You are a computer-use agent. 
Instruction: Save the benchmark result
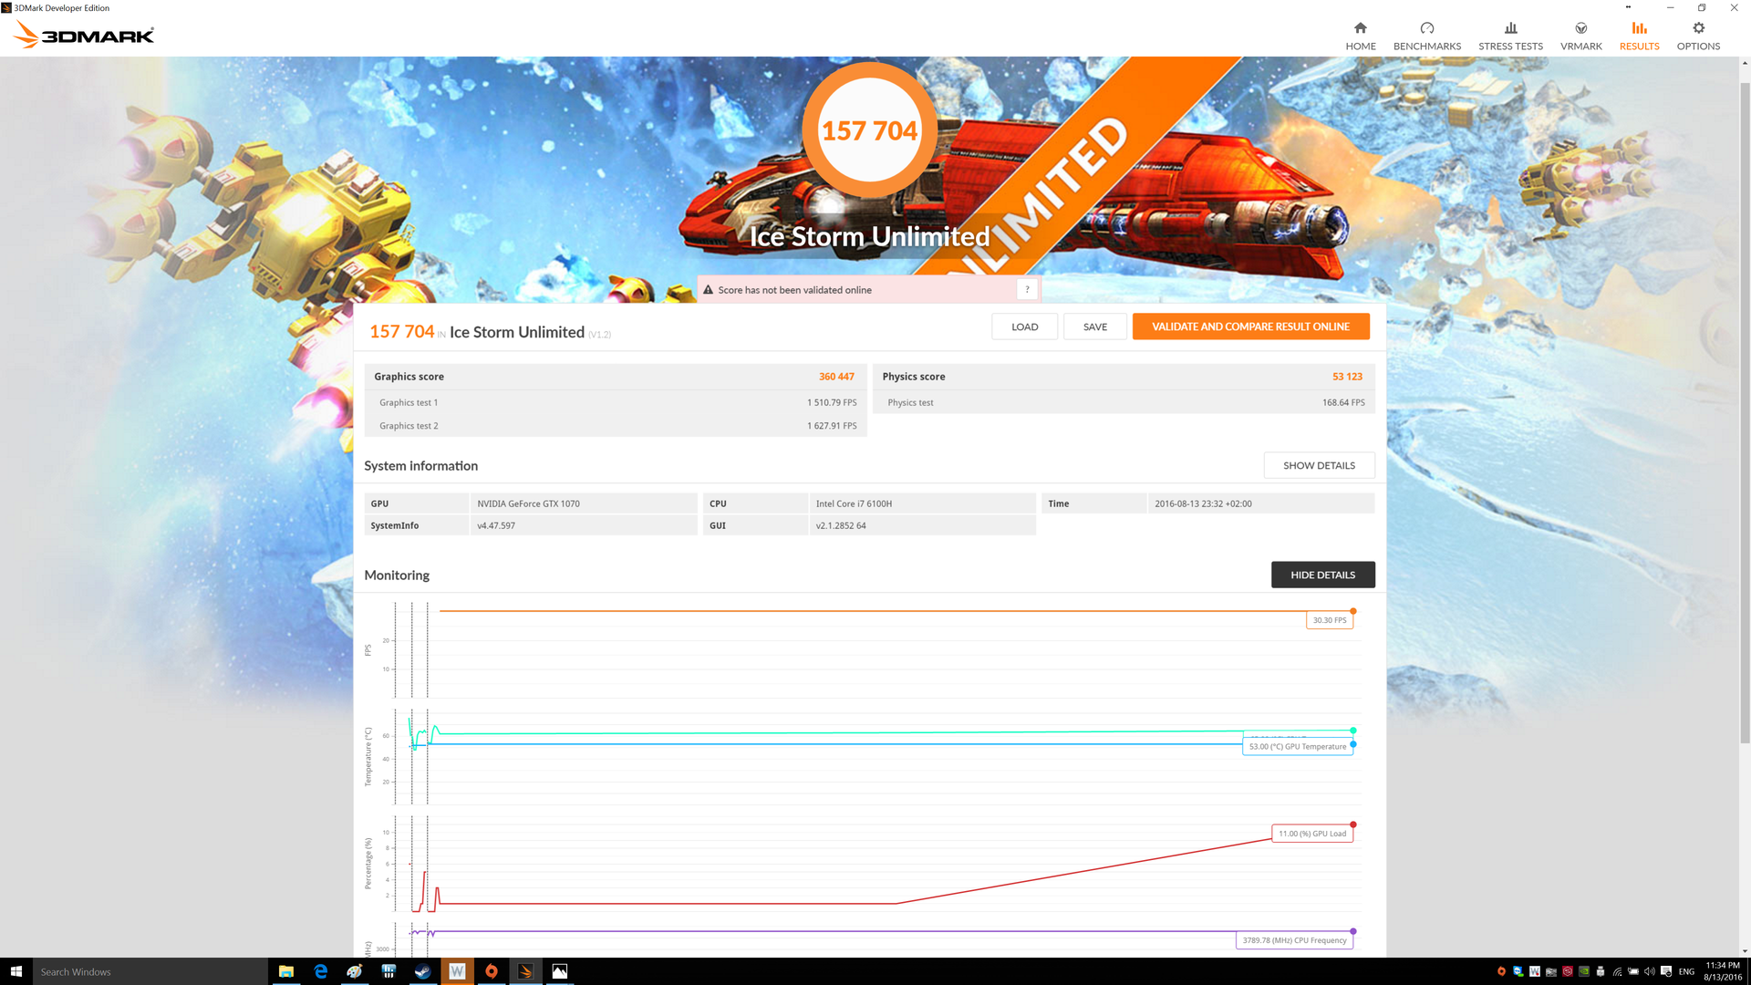(1094, 327)
